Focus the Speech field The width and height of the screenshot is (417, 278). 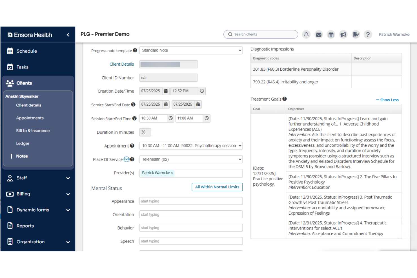[x=191, y=241]
